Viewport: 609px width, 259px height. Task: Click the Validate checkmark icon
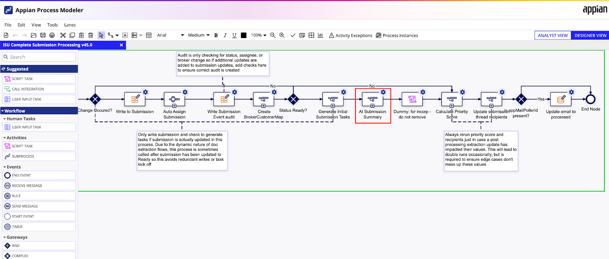point(293,35)
